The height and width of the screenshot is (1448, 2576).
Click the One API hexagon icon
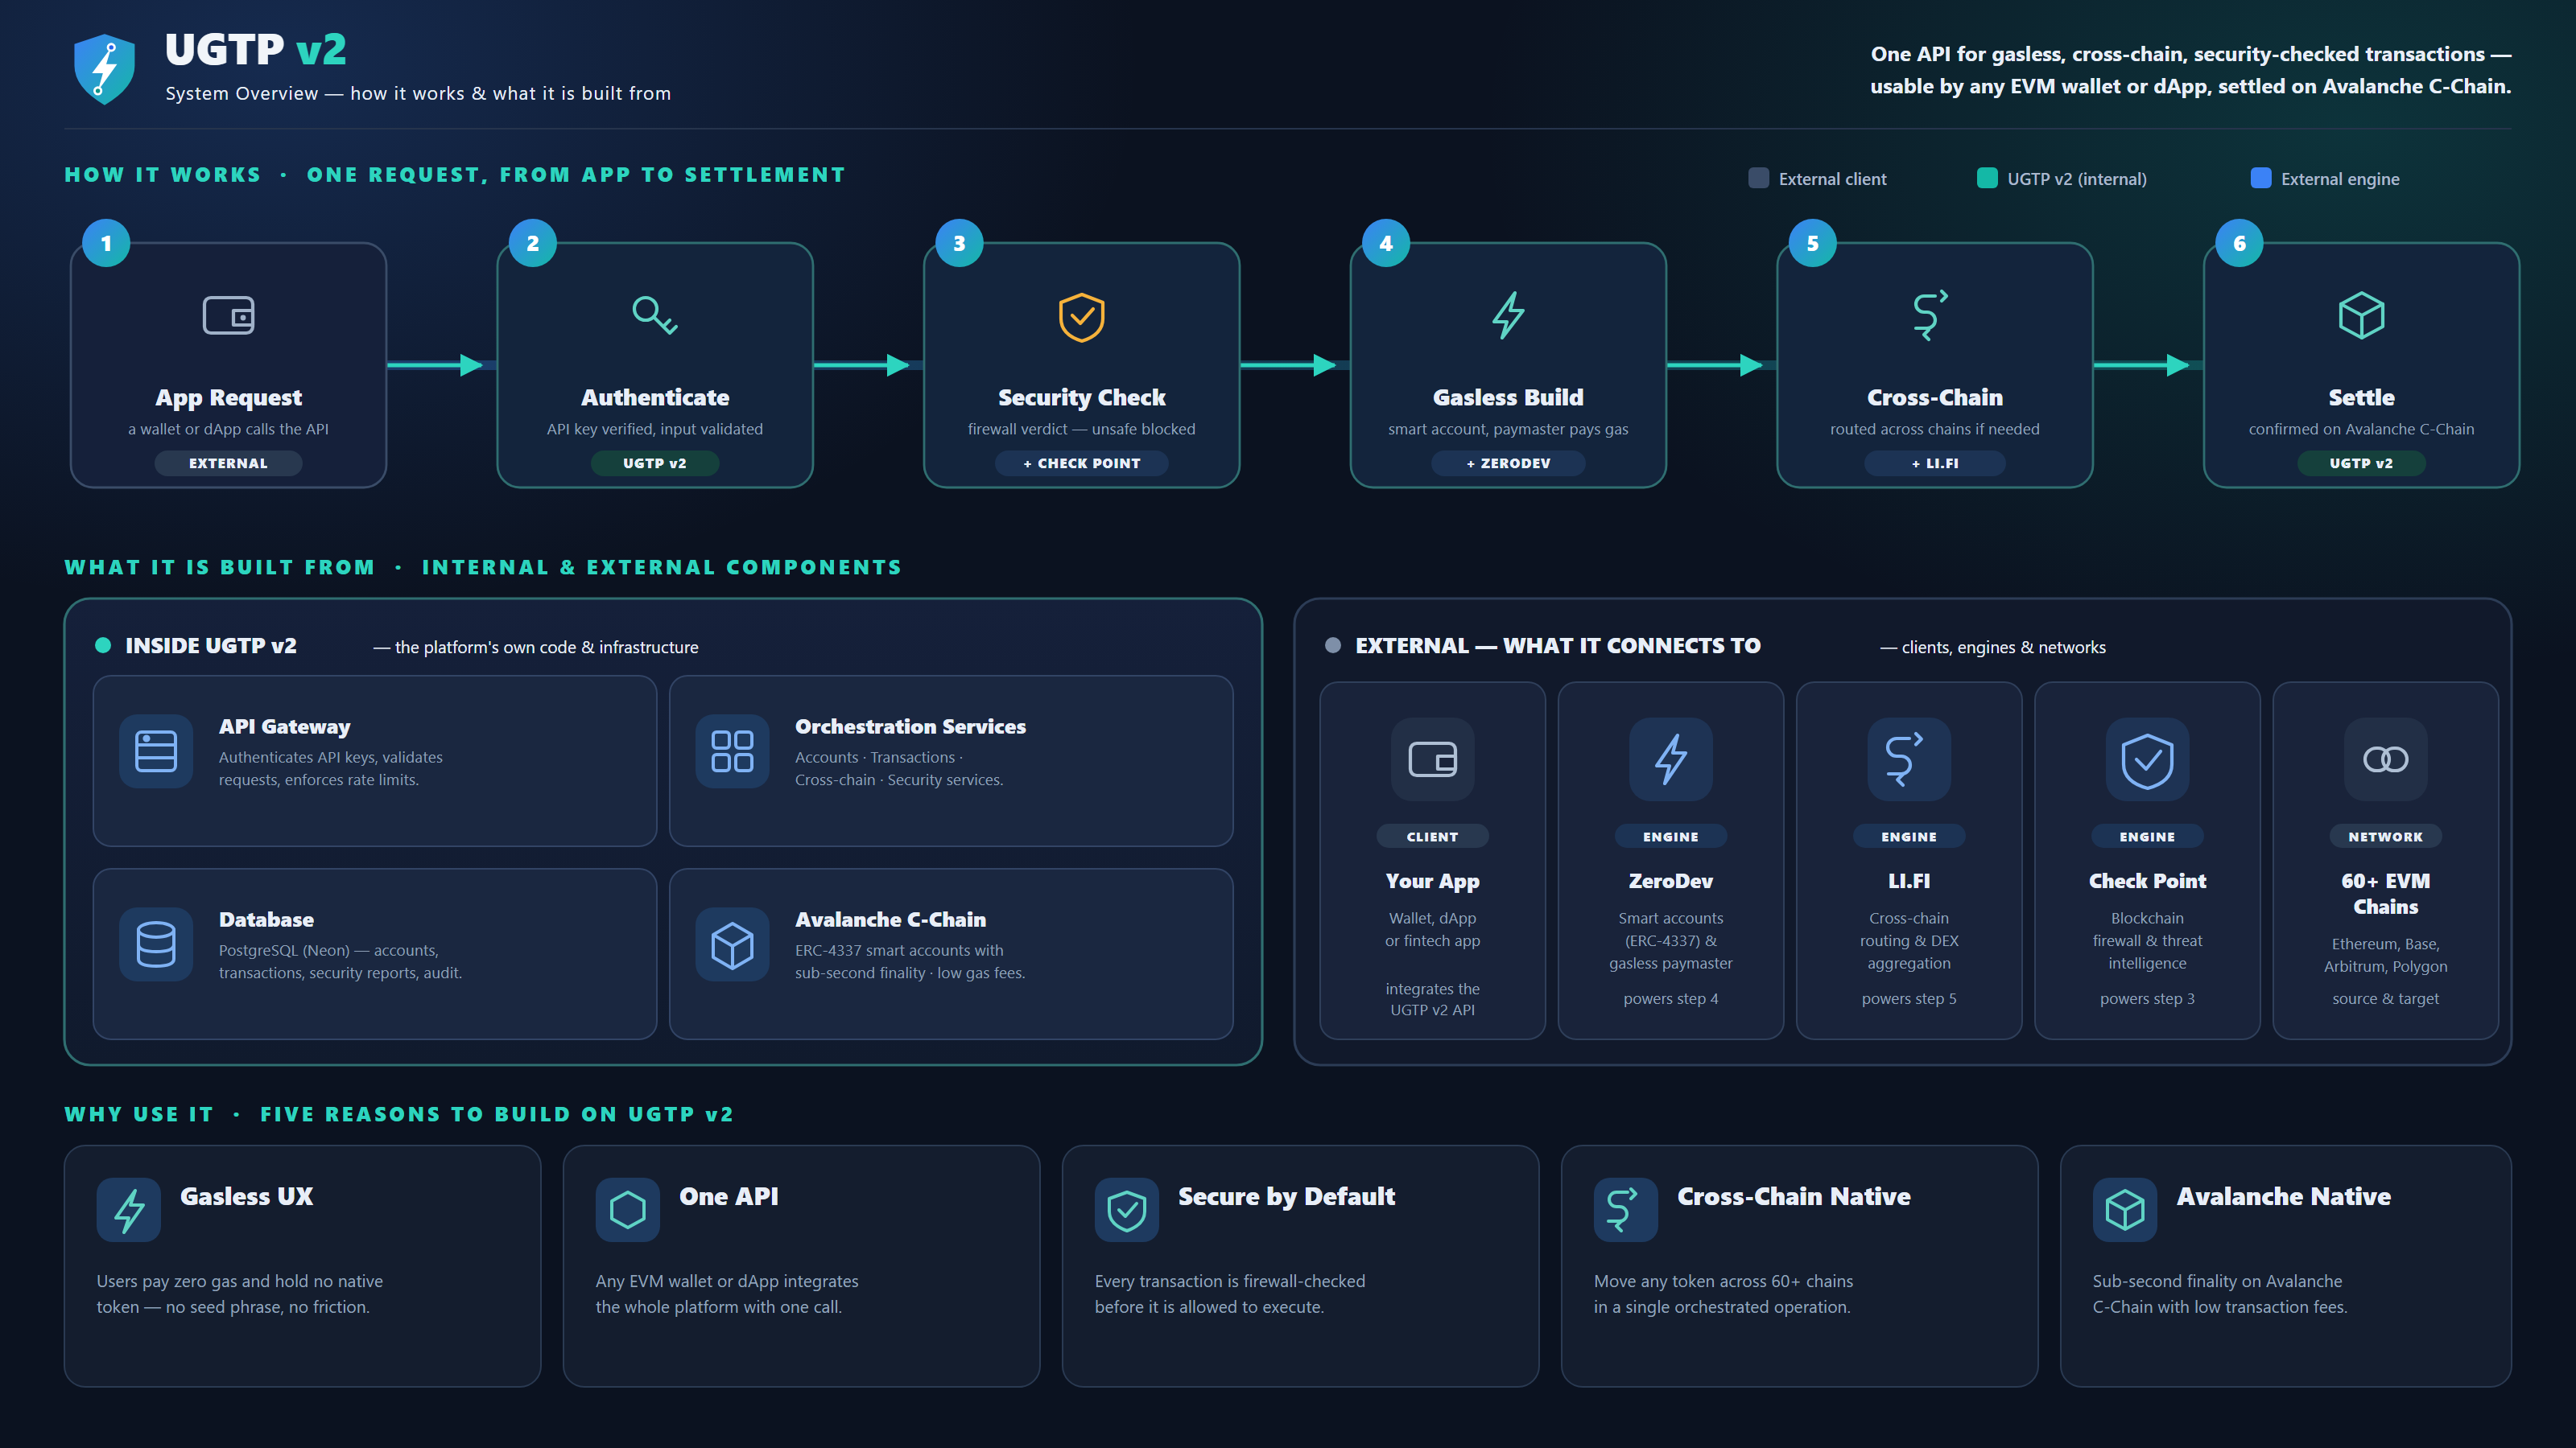click(x=628, y=1210)
